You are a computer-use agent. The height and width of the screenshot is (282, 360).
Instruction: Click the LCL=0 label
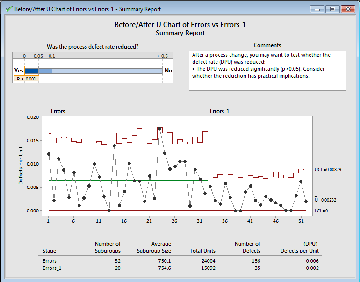click(322, 211)
